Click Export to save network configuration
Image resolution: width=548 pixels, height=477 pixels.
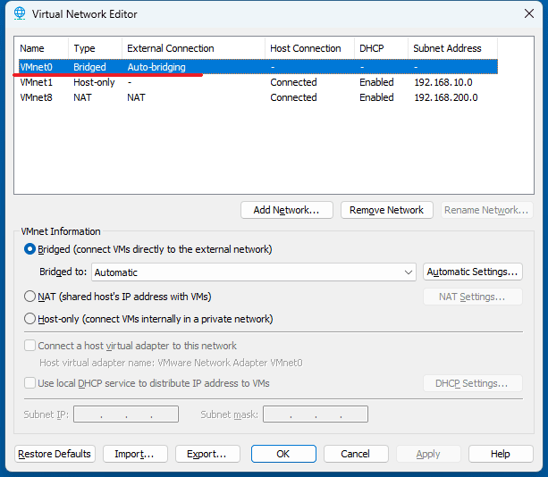(x=207, y=454)
